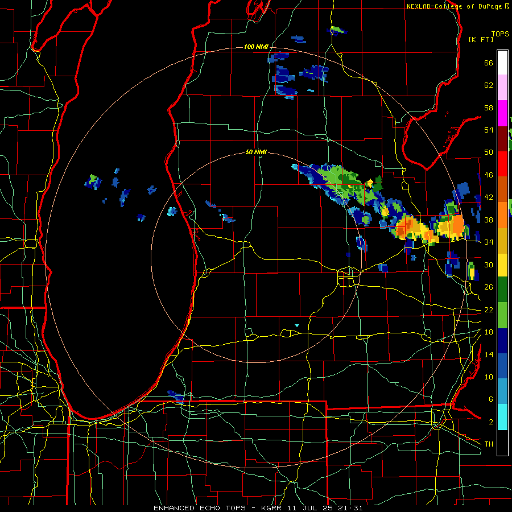The height and width of the screenshot is (512, 512).
Task: Click the 100 NMI range ring label
Action: pyautogui.click(x=256, y=47)
